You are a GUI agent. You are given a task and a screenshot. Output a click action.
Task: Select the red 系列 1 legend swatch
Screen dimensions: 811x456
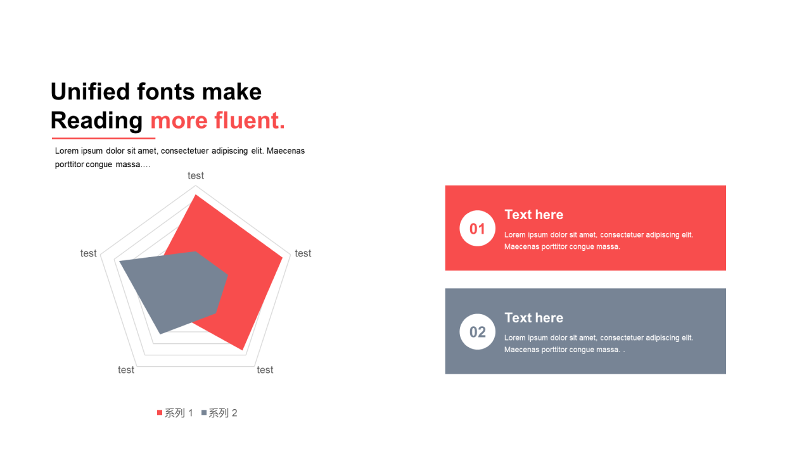point(160,413)
